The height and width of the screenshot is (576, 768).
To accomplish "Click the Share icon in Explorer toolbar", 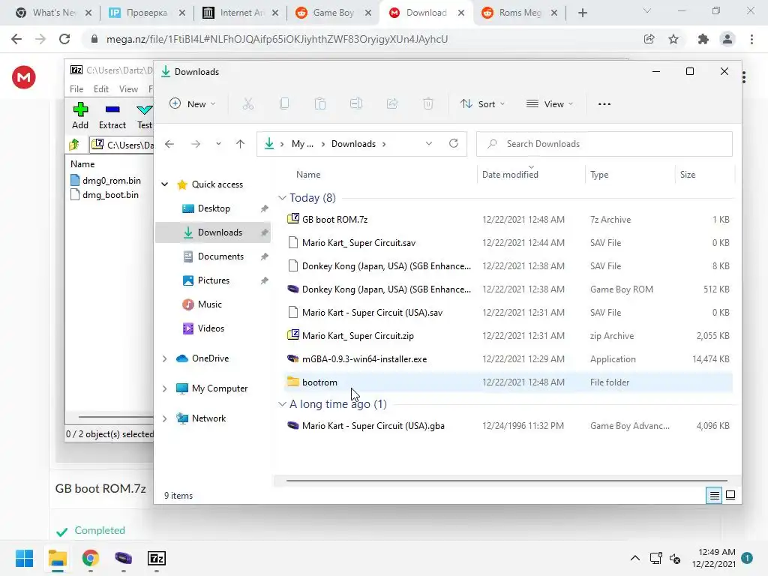I will [x=392, y=103].
